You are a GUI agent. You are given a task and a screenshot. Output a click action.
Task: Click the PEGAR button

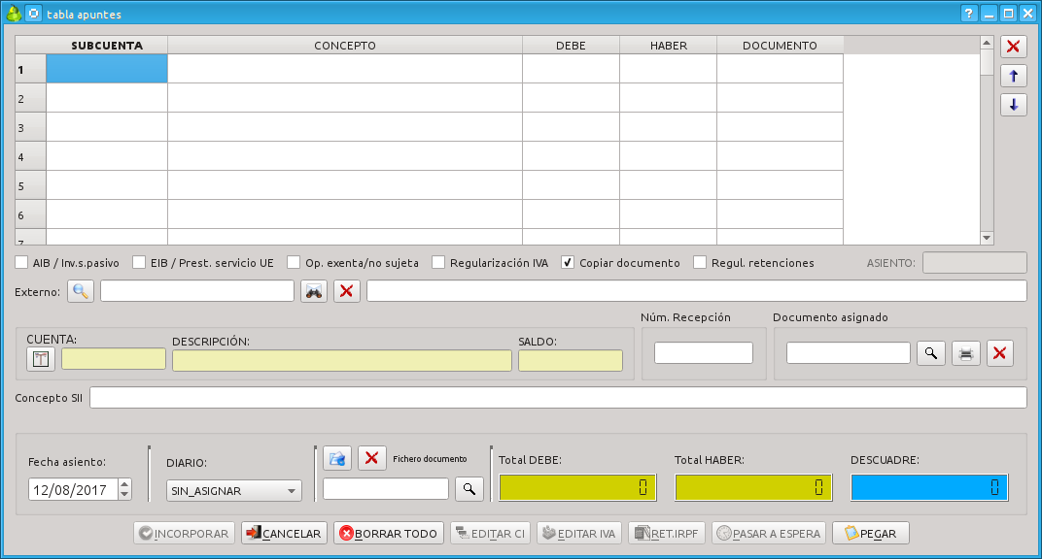871,533
